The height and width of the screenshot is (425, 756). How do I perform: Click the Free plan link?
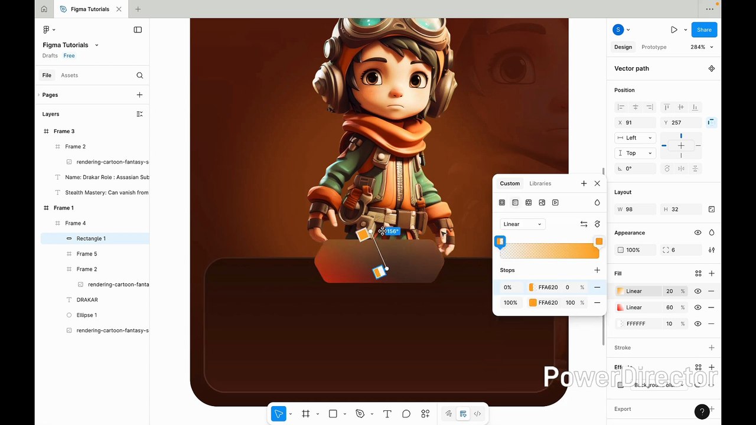click(x=69, y=55)
